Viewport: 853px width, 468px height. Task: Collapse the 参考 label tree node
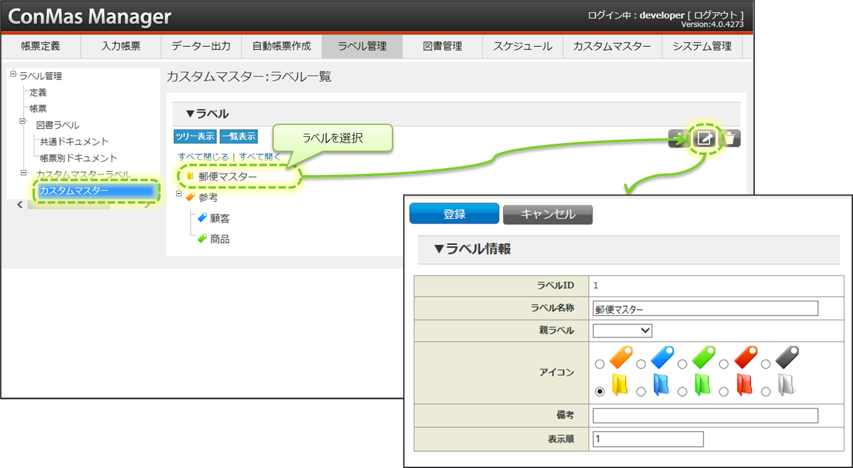tap(179, 195)
